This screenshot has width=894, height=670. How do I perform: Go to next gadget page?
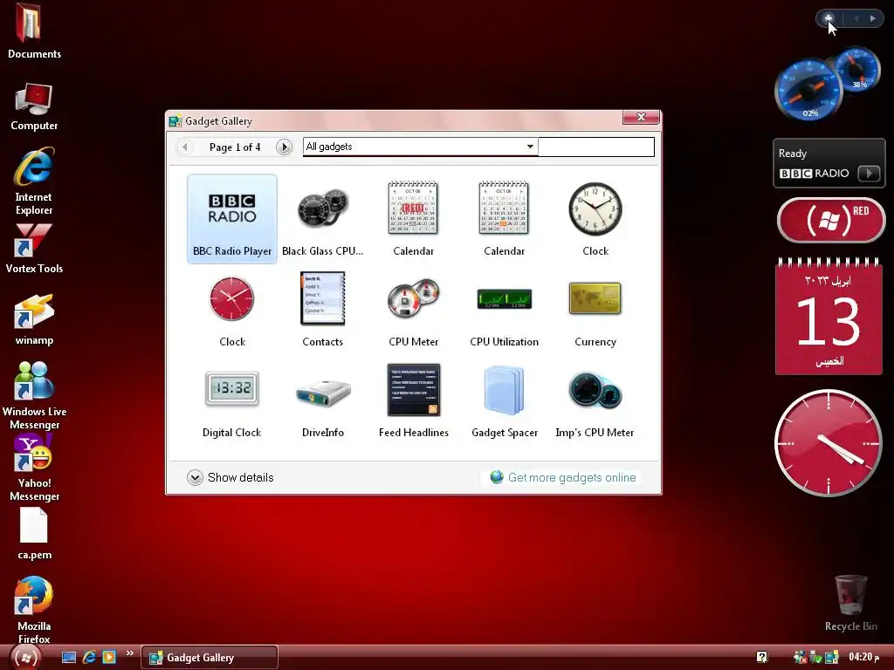tap(284, 147)
